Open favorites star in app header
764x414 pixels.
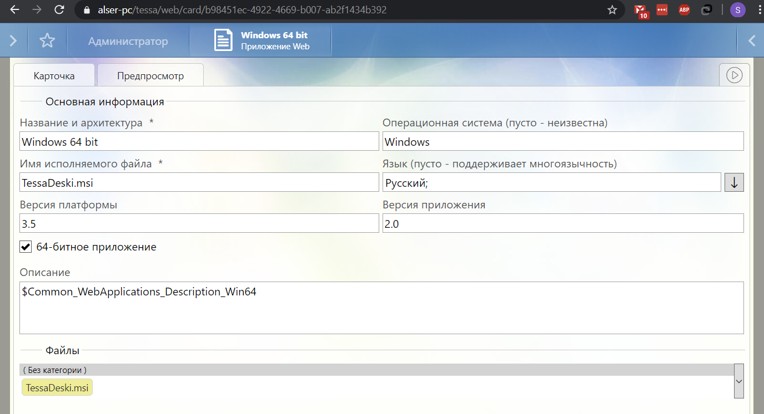coord(47,40)
